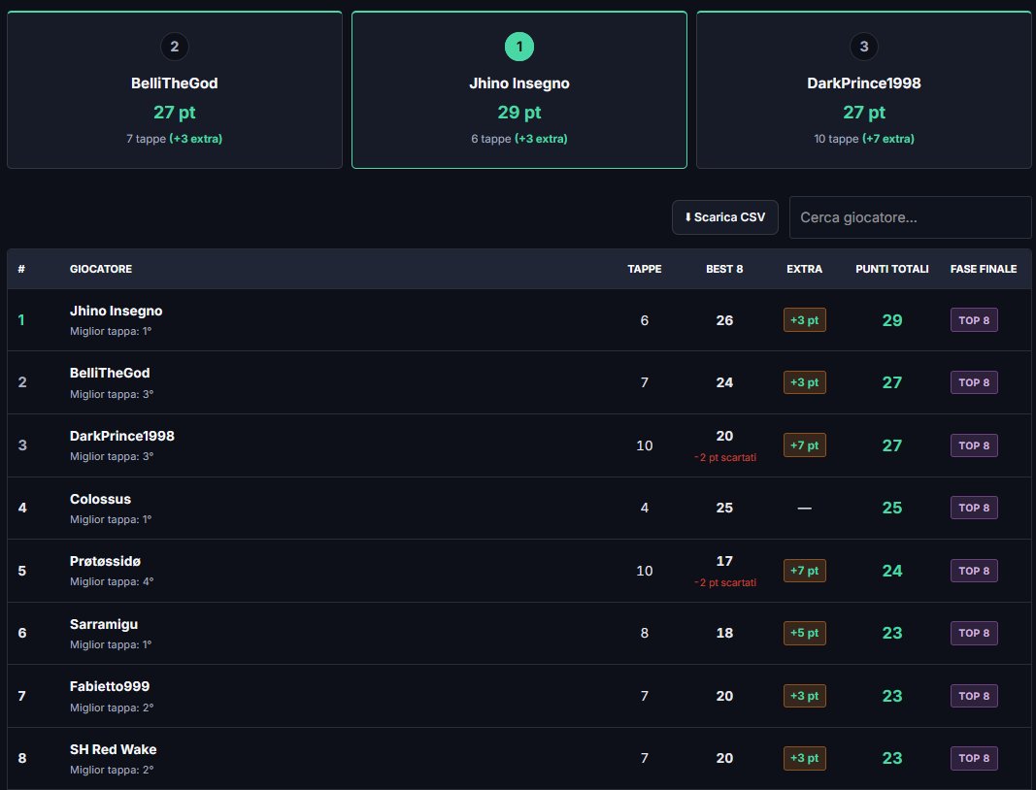
Task: Select player Prøtøssidø in the table
Action: (x=105, y=562)
